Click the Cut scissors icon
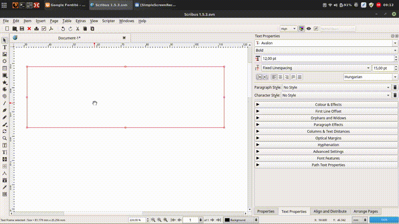Image resolution: width=399 pixels, height=224 pixels. coord(77,29)
